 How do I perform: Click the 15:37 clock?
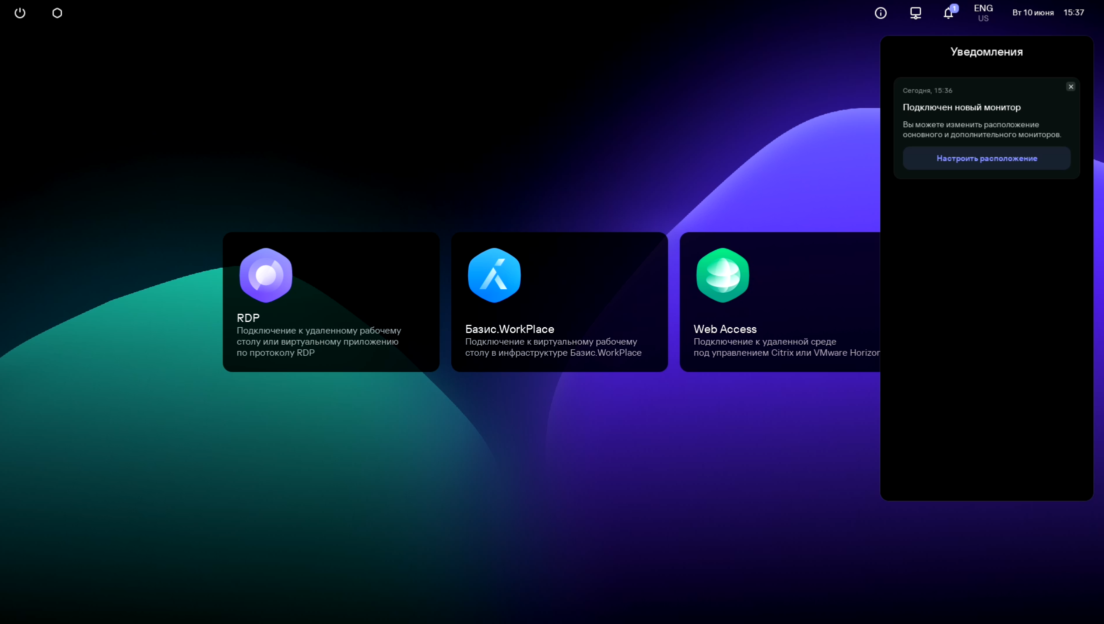click(x=1074, y=13)
